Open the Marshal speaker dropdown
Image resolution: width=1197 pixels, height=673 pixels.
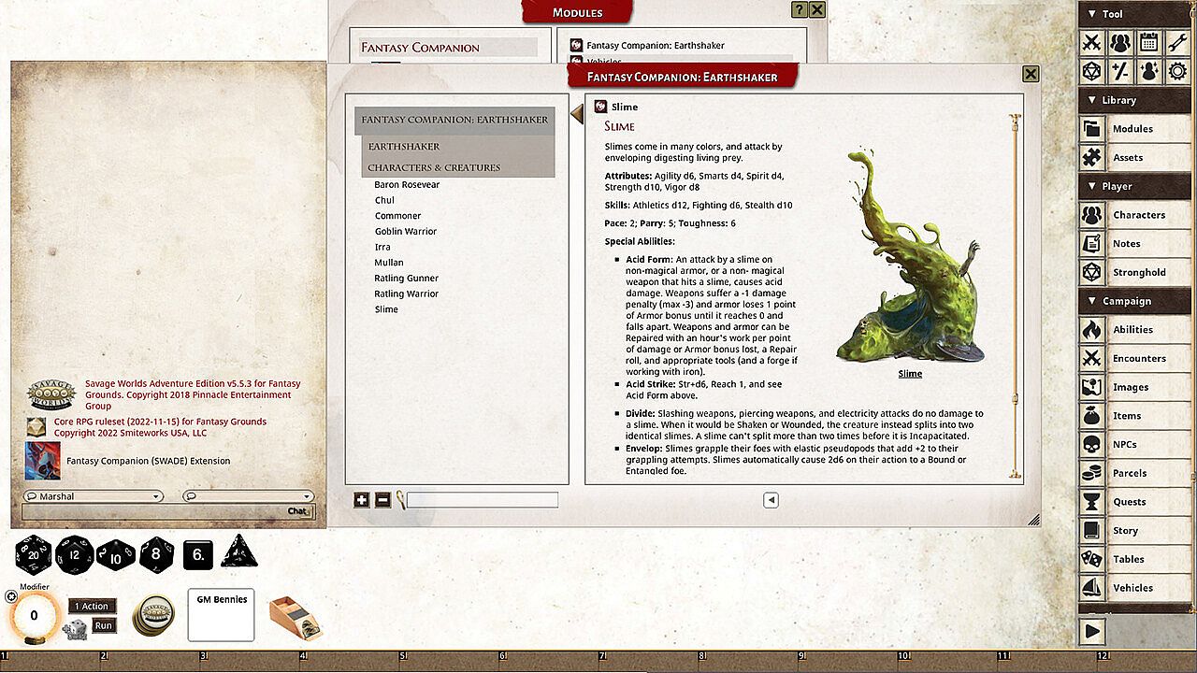coord(93,496)
